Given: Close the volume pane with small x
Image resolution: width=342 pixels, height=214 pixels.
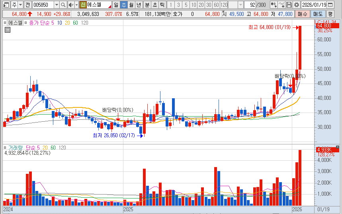Looking at the screenshot, I should 338,147.
